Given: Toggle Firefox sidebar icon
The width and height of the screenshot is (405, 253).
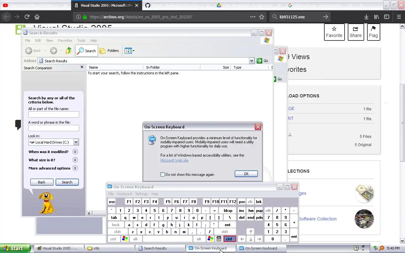Looking at the screenshot, I should (x=387, y=17).
